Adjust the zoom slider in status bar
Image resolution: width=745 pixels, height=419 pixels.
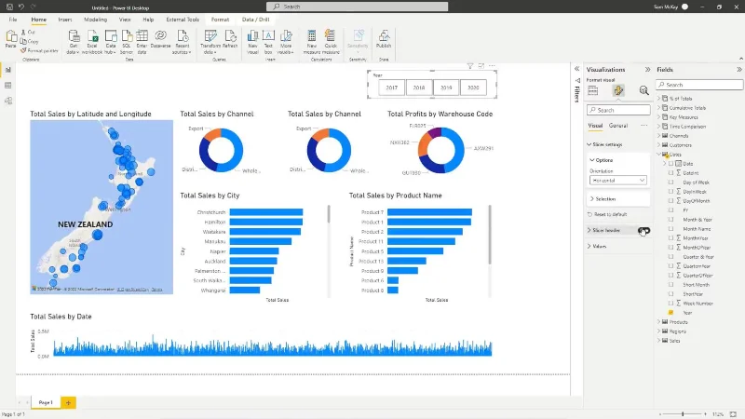pos(683,414)
